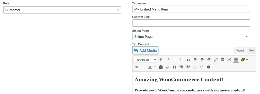Image resolution: width=260 pixels, height=94 pixels.
Task: Increase paragraph indent
Action: [188, 67]
